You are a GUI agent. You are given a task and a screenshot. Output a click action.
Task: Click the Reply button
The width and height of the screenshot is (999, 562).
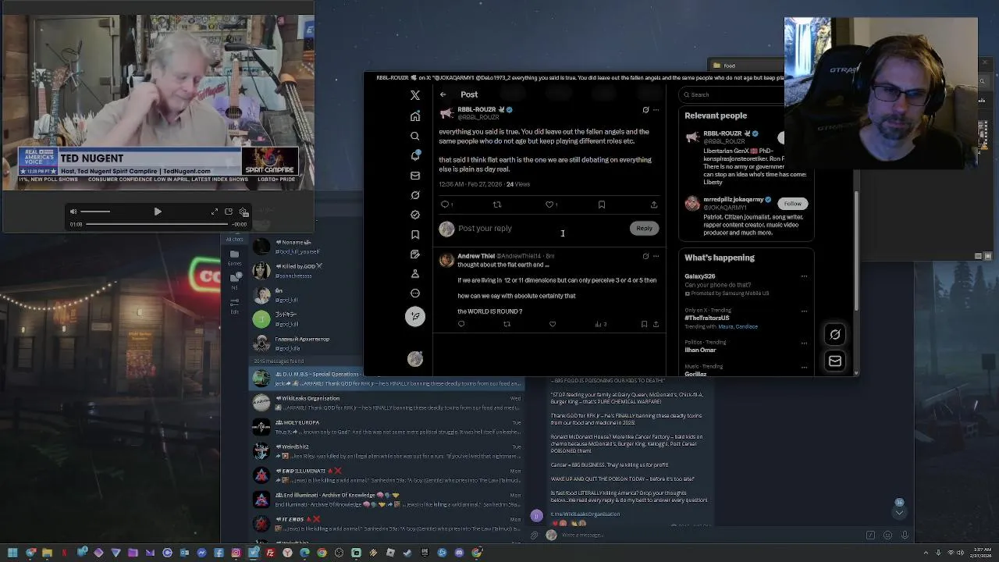pos(644,228)
